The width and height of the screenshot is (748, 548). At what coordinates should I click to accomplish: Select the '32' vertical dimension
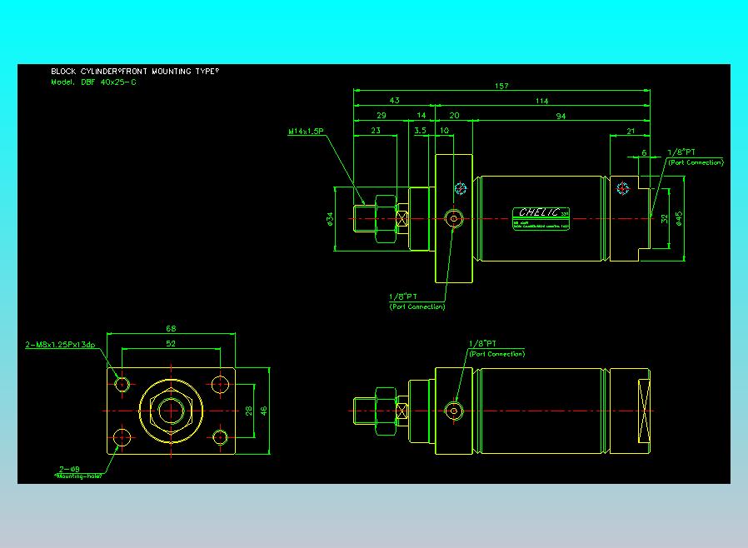click(x=664, y=218)
